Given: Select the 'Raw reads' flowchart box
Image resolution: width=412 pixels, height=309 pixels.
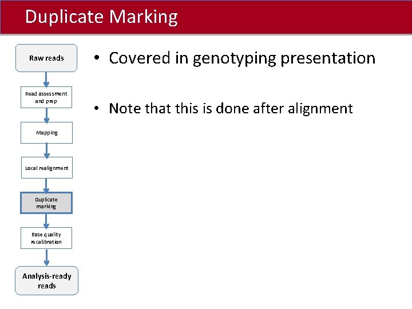Looking at the screenshot, I should [46, 58].
